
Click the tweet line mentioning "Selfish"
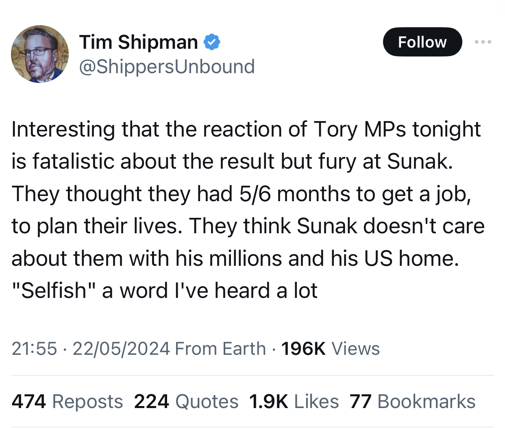tap(164, 291)
